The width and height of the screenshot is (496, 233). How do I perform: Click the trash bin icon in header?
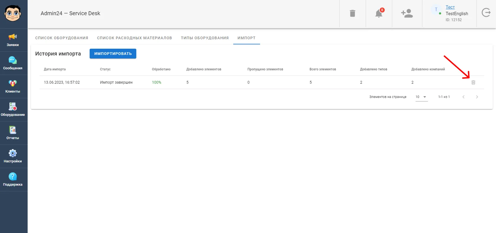tap(353, 13)
